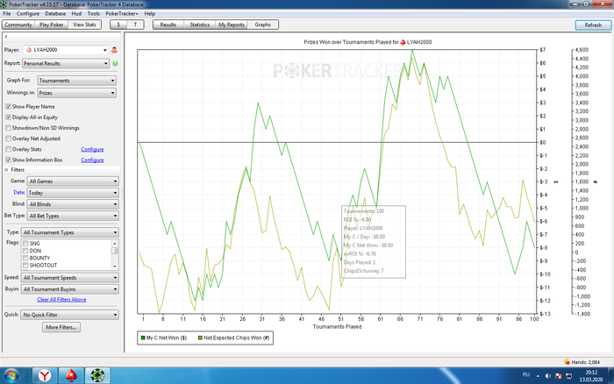Click the green report status icon
Screen dimensions: 614x384
coord(114,64)
